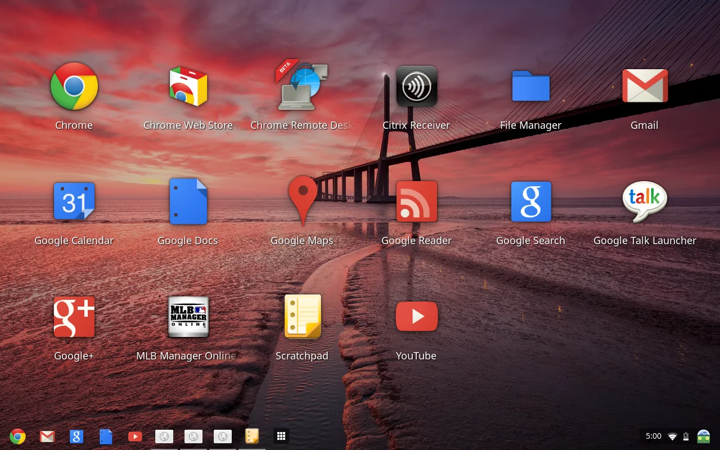This screenshot has height=450, width=720.
Task: Launch YouTube from the launcher grid
Action: coord(417,317)
